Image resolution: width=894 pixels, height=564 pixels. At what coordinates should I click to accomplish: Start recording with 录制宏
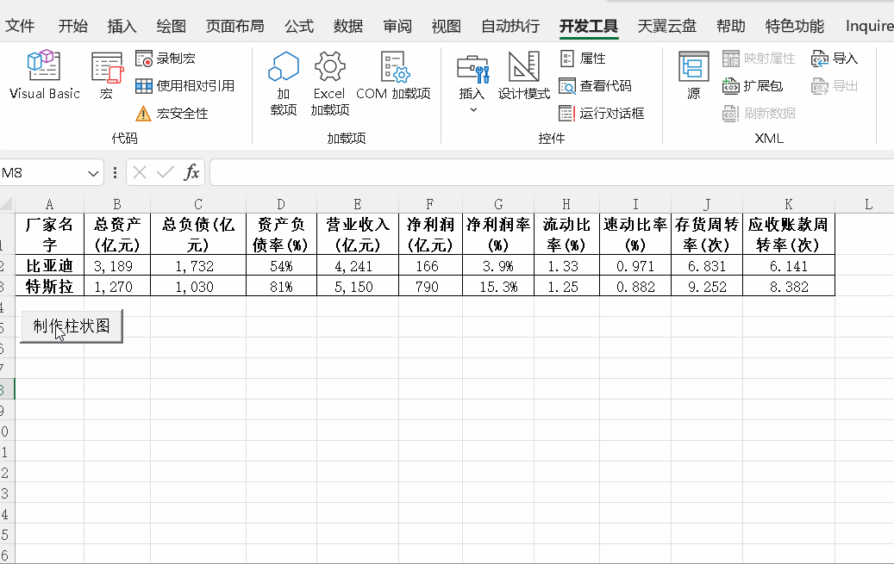166,58
